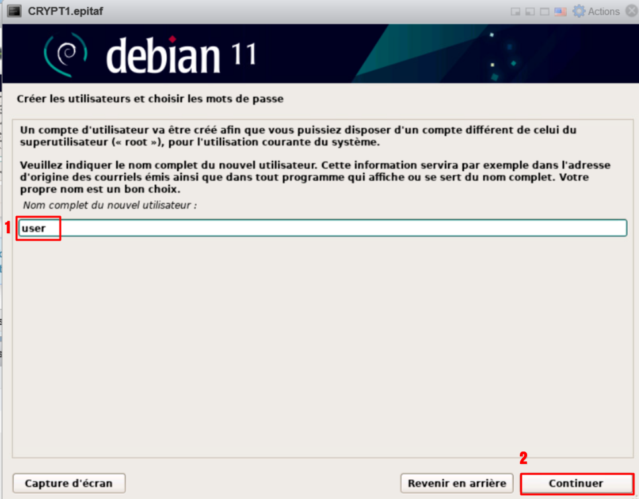639x499 pixels.
Task: Click the CRYPT1.epitaf window title
Action: point(66,11)
